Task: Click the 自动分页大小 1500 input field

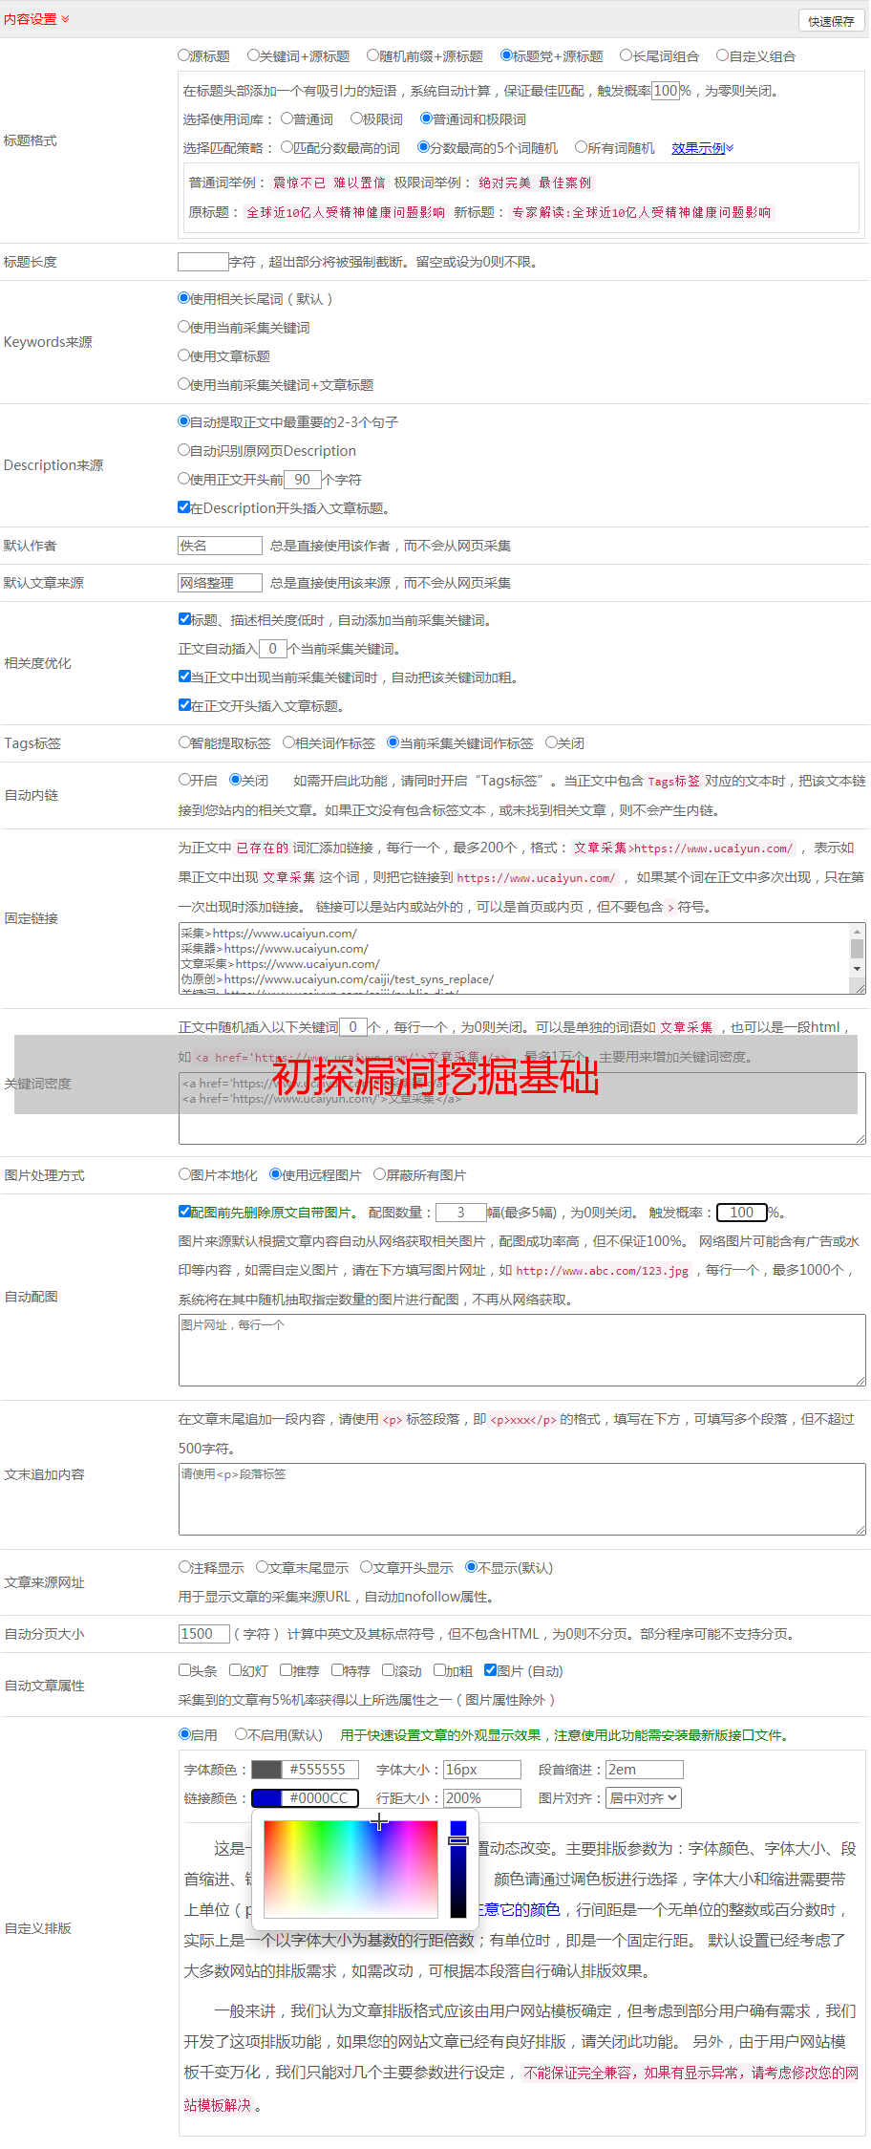Action: (203, 1634)
